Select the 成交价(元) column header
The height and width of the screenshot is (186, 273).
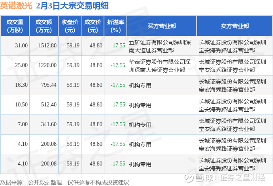click(x=93, y=26)
